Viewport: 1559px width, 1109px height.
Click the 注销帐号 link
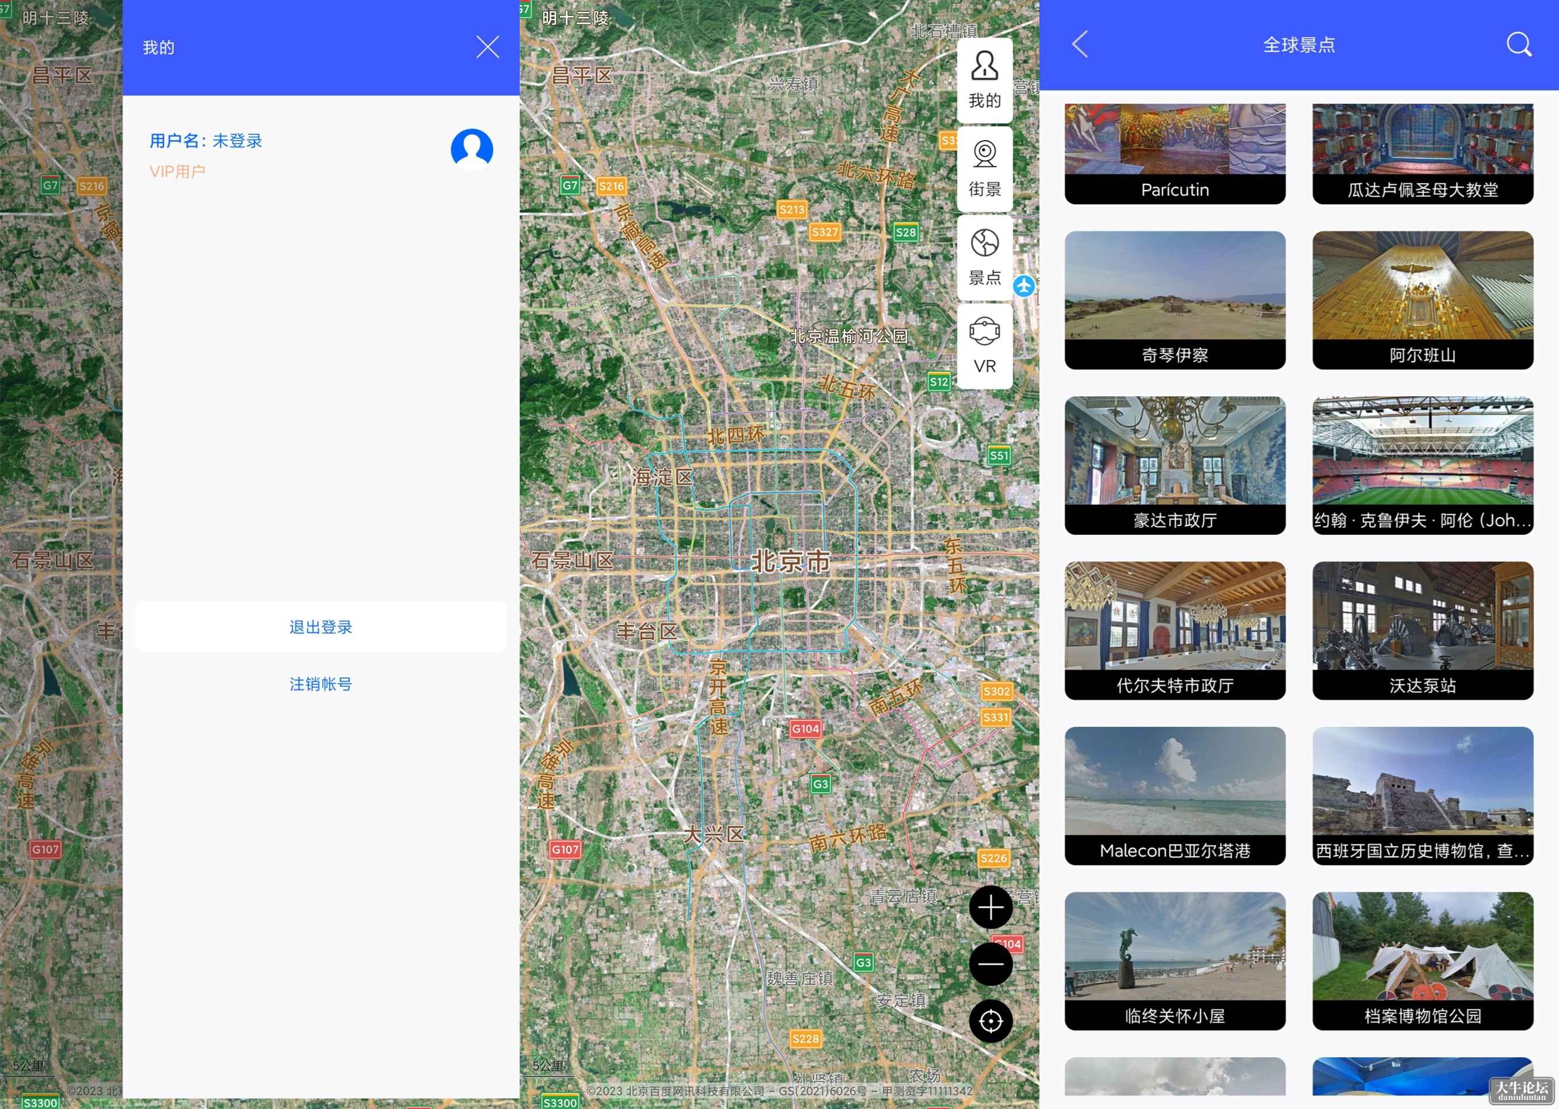pyautogui.click(x=321, y=683)
